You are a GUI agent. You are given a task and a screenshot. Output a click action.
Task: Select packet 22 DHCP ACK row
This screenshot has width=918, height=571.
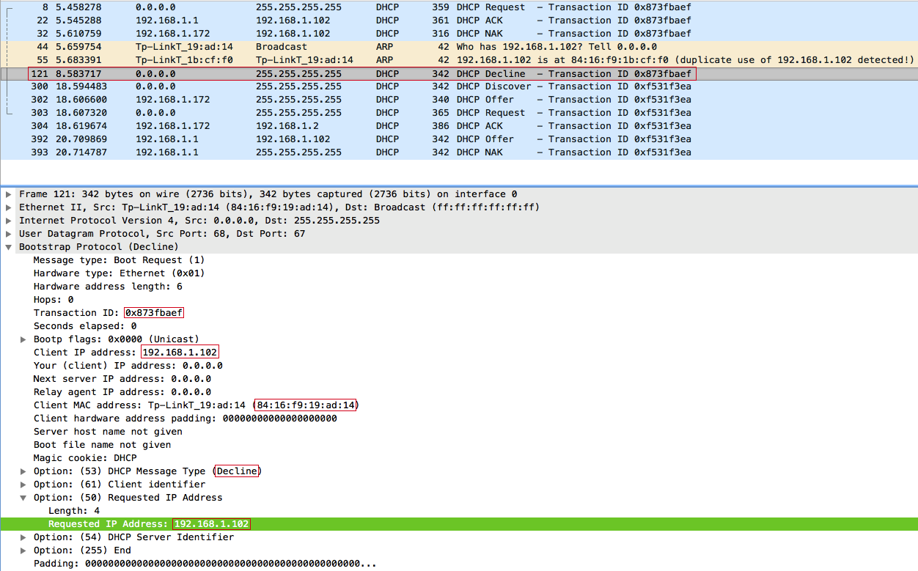tap(459, 21)
